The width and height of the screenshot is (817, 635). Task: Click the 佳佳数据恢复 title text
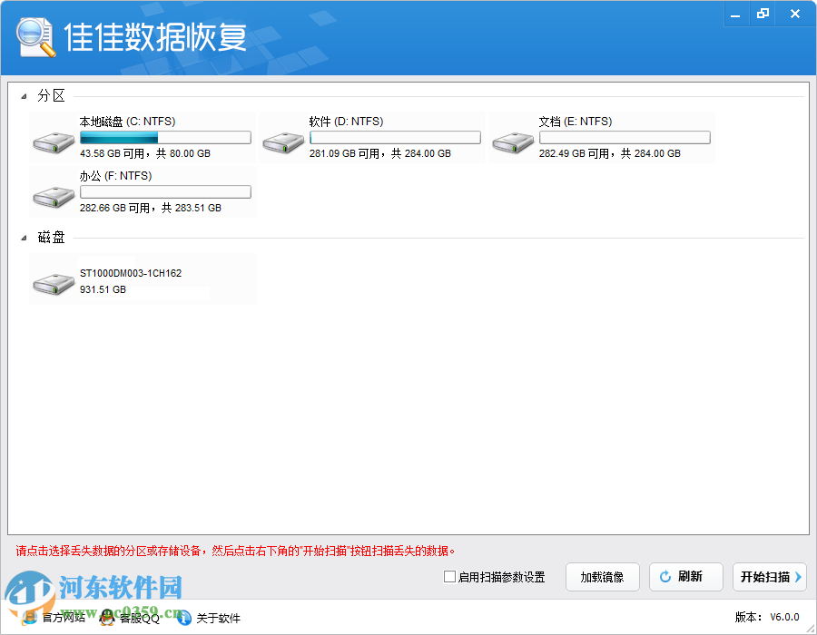click(x=155, y=37)
